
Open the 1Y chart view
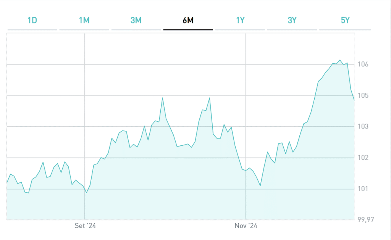click(x=240, y=21)
